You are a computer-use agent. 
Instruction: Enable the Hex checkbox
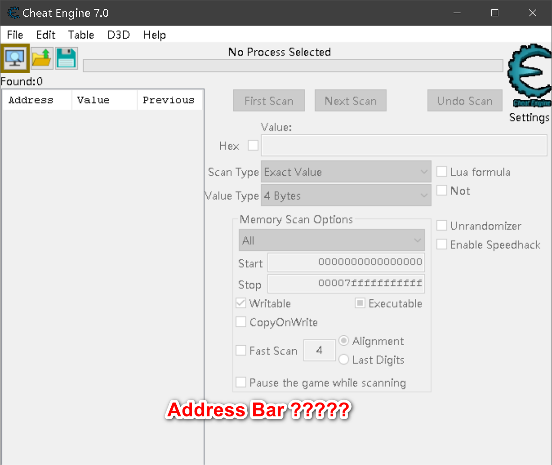click(253, 146)
